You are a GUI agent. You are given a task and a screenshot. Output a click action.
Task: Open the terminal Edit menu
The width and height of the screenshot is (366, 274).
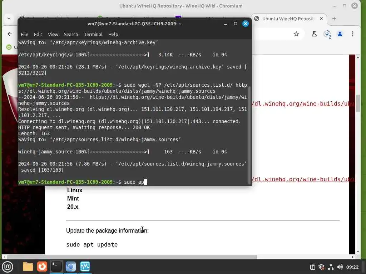click(38, 35)
